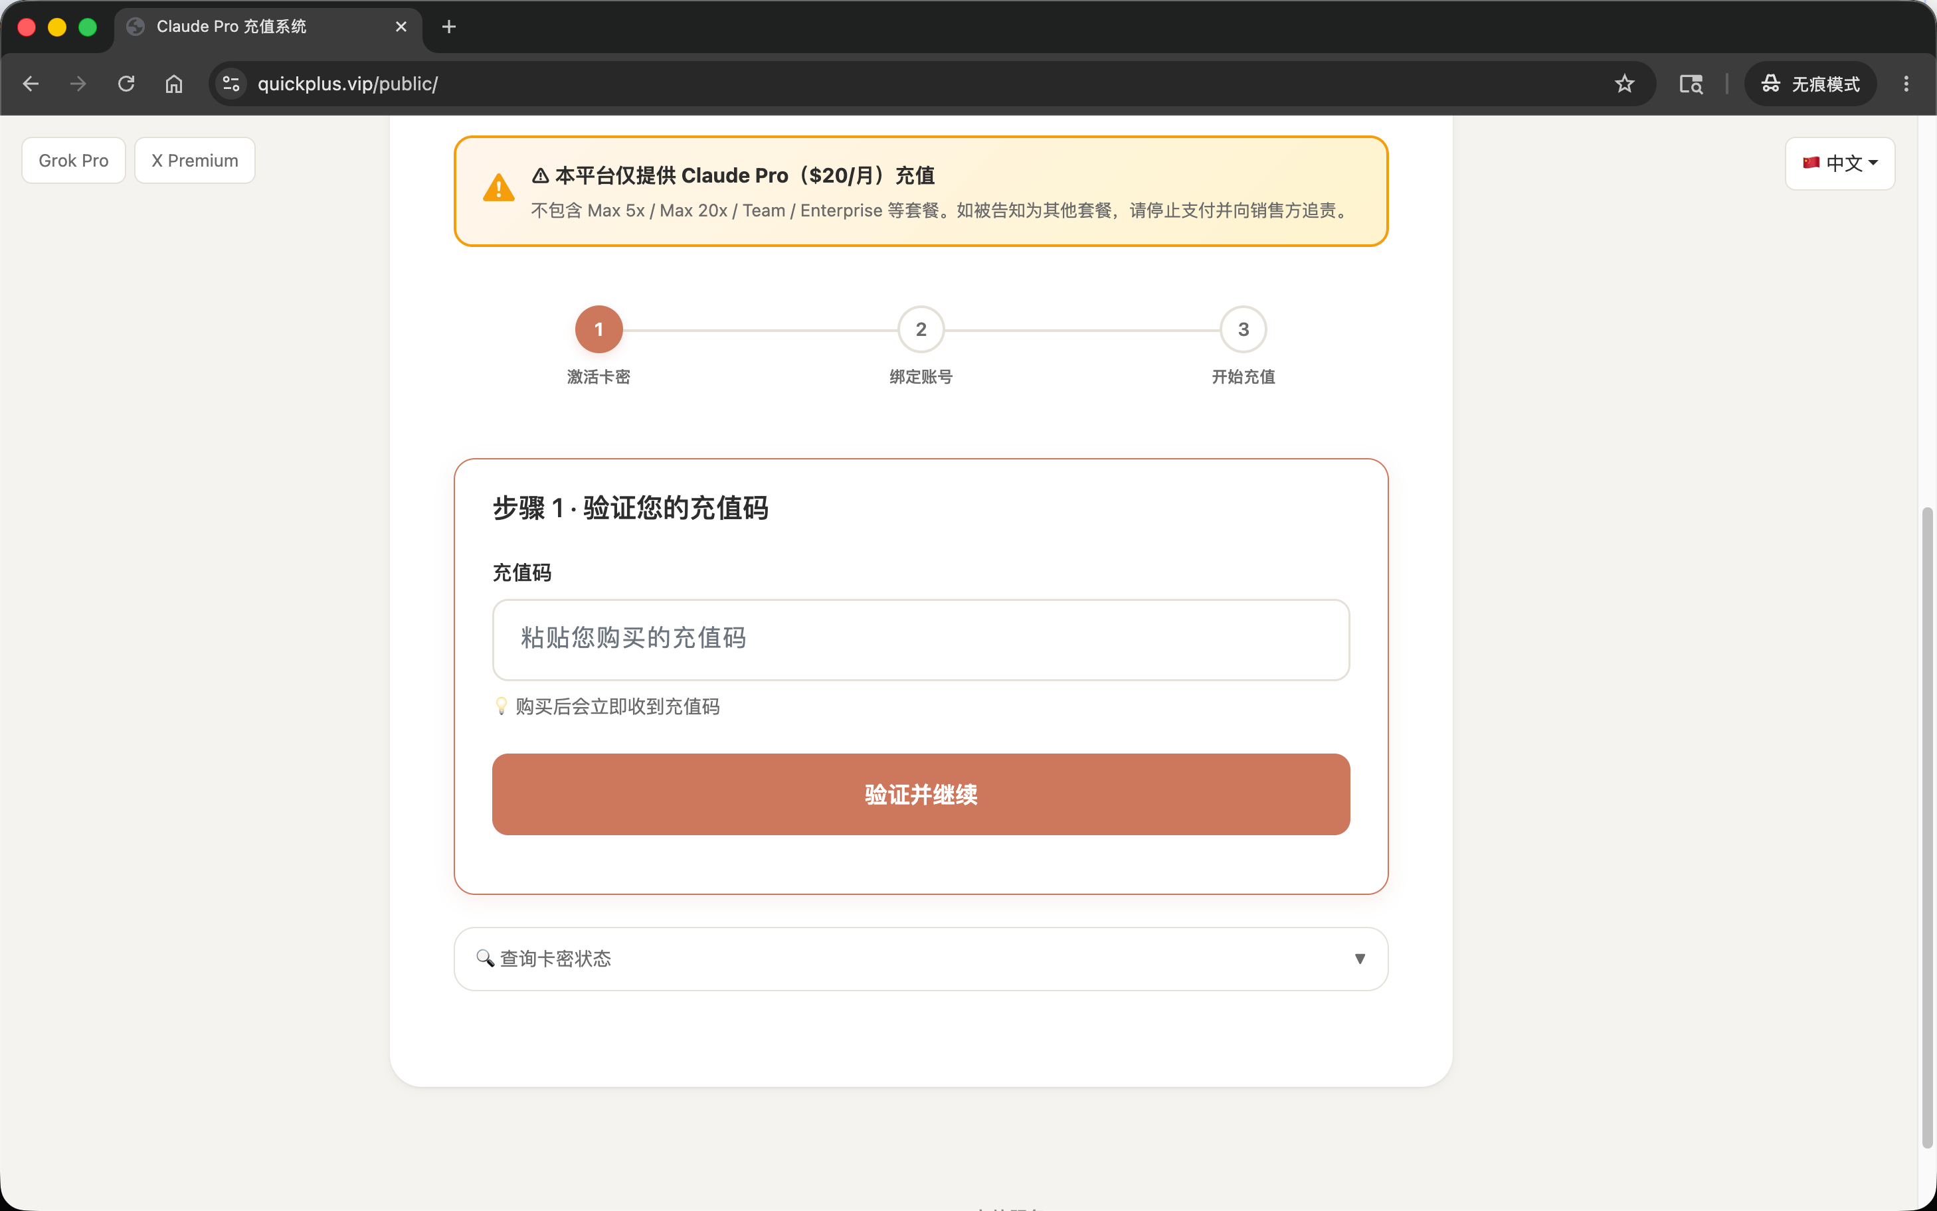The image size is (1937, 1211).
Task: Click the browser back arrow
Action: click(x=31, y=83)
